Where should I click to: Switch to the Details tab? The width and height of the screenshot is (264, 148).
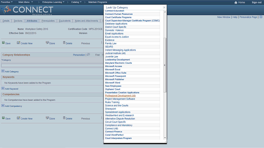6,21
